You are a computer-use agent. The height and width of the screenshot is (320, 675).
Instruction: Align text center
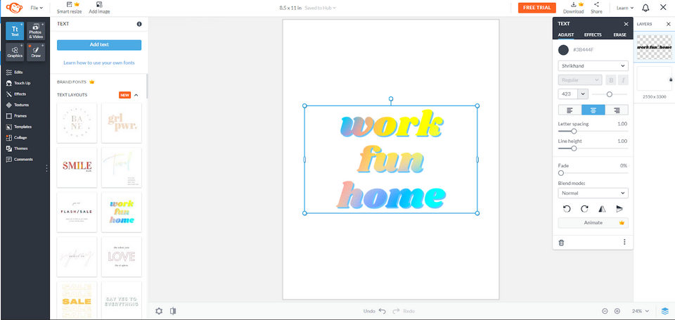tap(593, 110)
